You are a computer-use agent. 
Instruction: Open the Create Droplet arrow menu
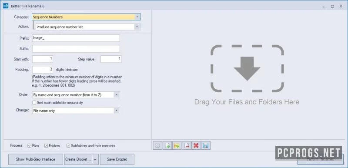(95, 159)
